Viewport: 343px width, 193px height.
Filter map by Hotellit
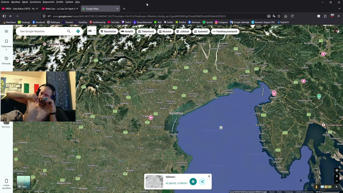coord(127,31)
